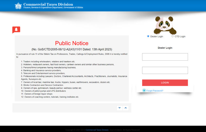Image resolution: width=206 pixels, height=132 pixels.
Task: Click the 'Owners of coaching centers' list item
Action: point(50,97)
